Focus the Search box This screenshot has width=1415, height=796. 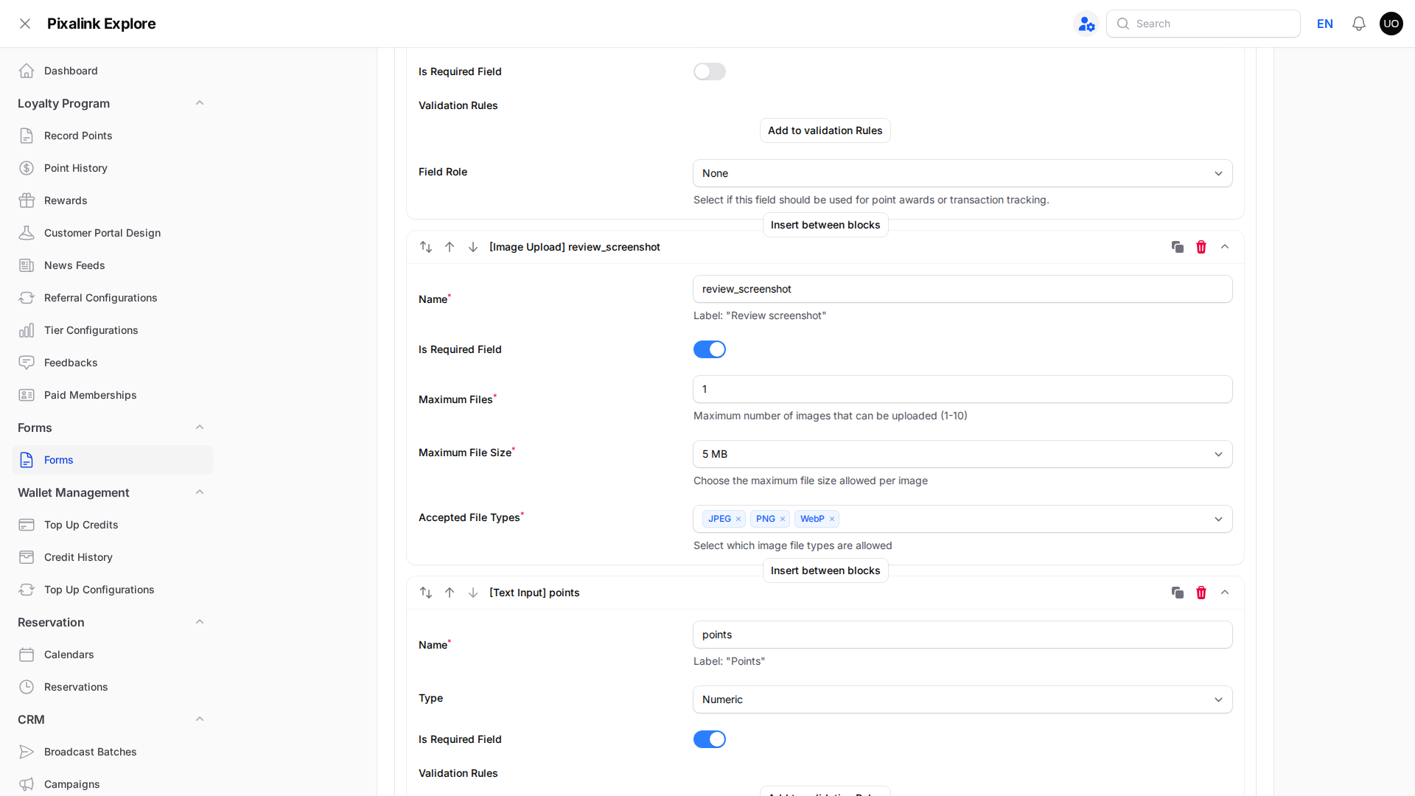(x=1203, y=24)
